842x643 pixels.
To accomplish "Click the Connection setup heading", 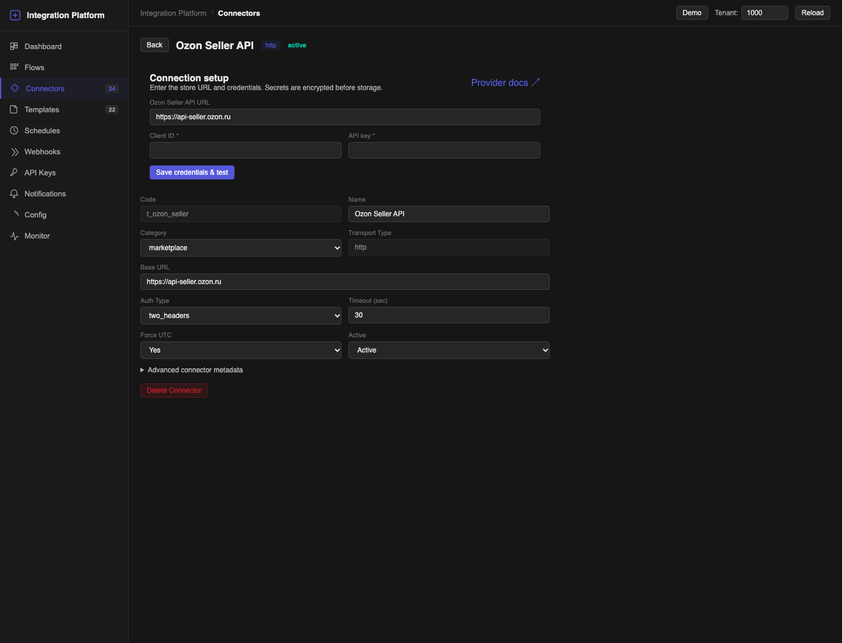I will (x=189, y=78).
